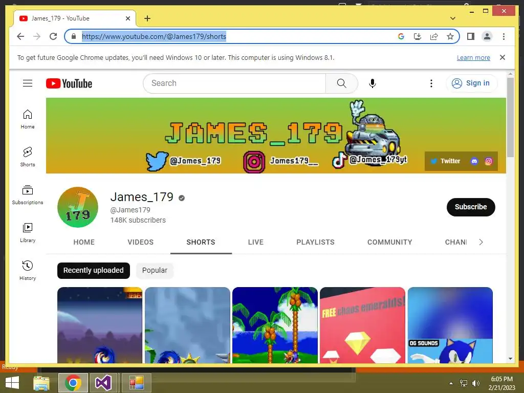Dismiss the Chrome update notification bar
This screenshot has width=524, height=393.
point(503,57)
